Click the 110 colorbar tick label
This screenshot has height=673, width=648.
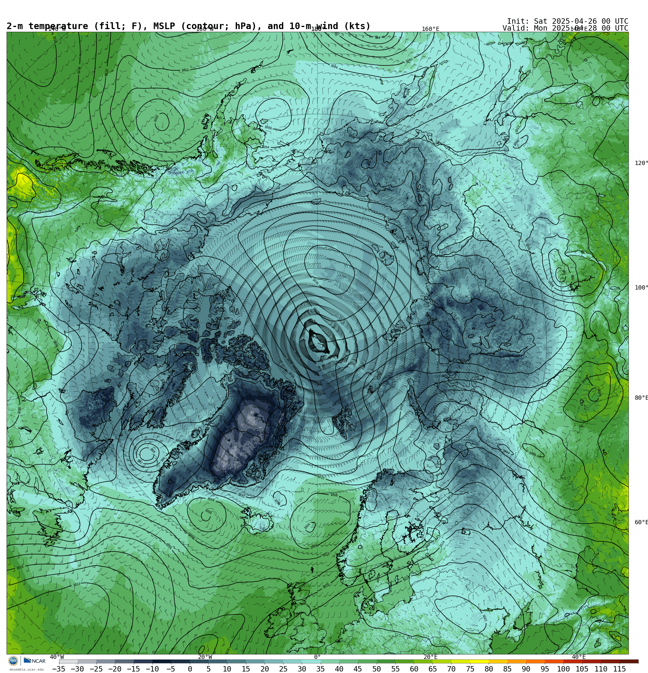coord(601,669)
